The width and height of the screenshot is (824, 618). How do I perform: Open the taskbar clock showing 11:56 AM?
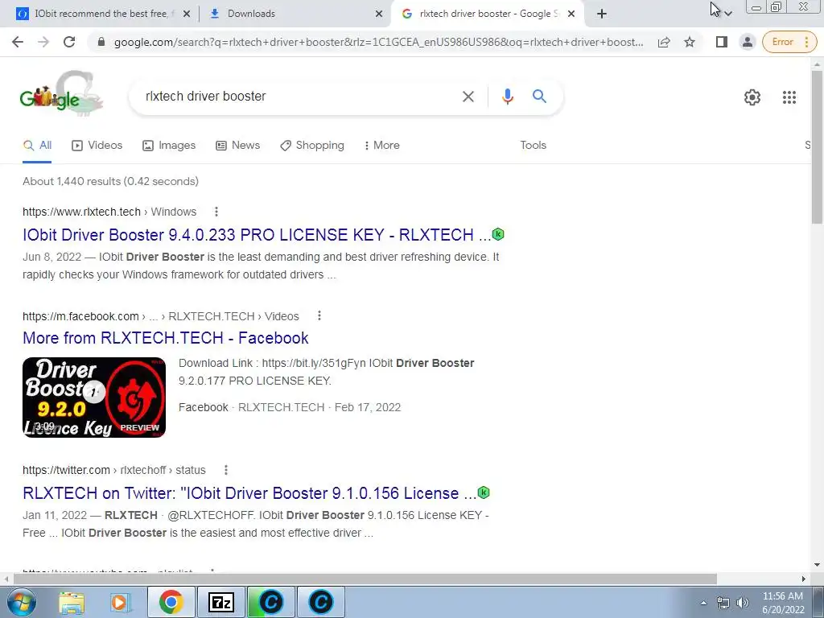pos(783,603)
